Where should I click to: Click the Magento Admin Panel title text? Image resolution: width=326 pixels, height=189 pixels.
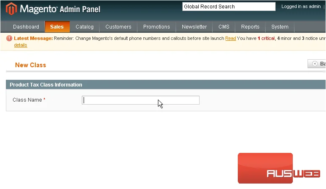60,9
